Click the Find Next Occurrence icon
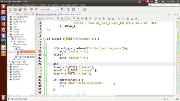The width and height of the screenshot is (180, 101). (82, 19)
